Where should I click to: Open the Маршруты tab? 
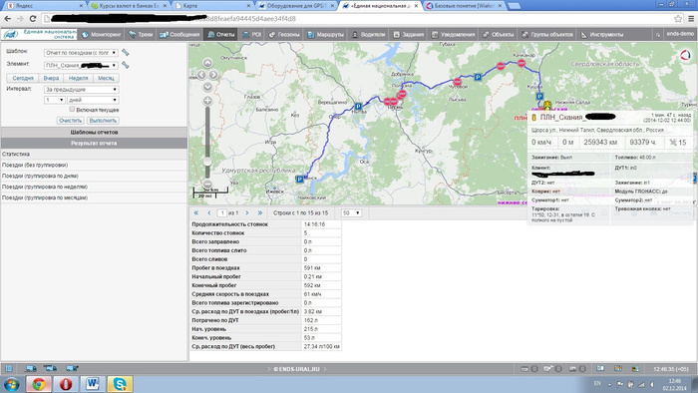(325, 34)
